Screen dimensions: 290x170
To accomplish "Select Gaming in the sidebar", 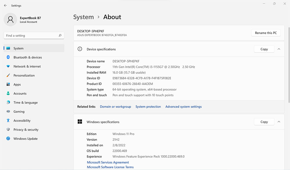I will pyautogui.click(x=34, y=112).
